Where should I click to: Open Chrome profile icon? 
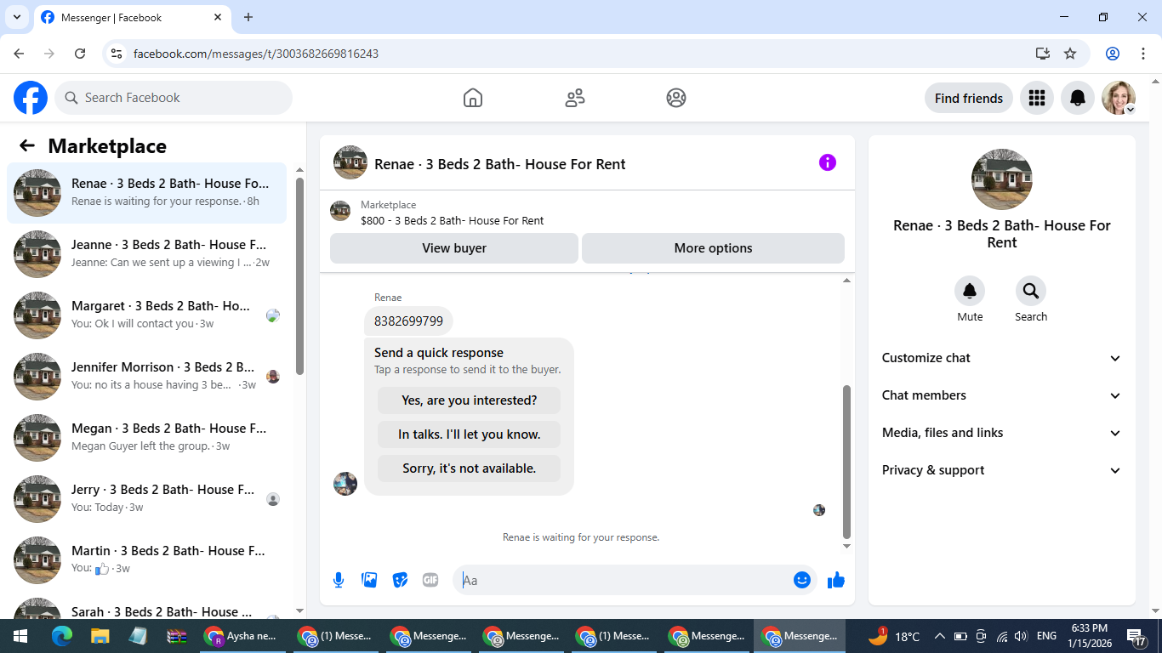[x=1113, y=54]
